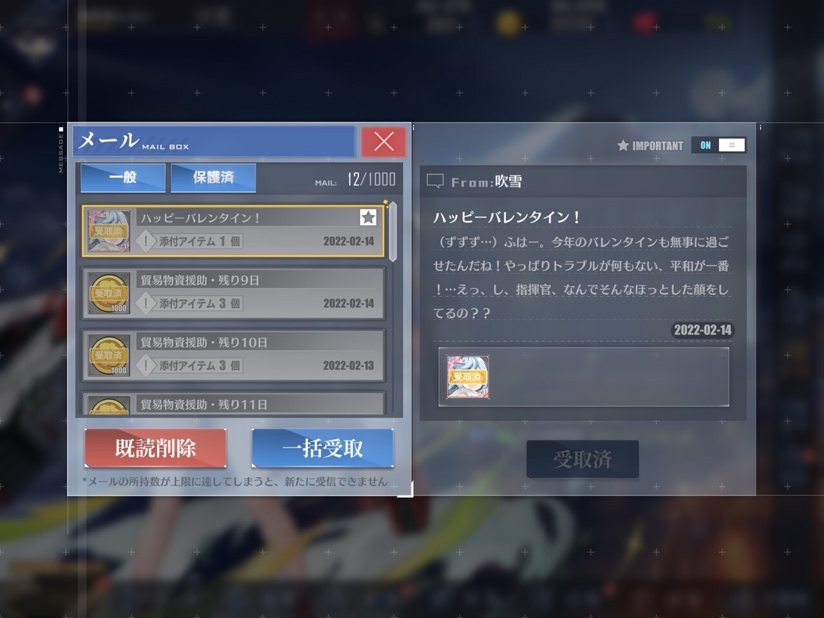Click the greyed 受取済 button
Image resolution: width=824 pixels, height=618 pixels.
pos(583,459)
